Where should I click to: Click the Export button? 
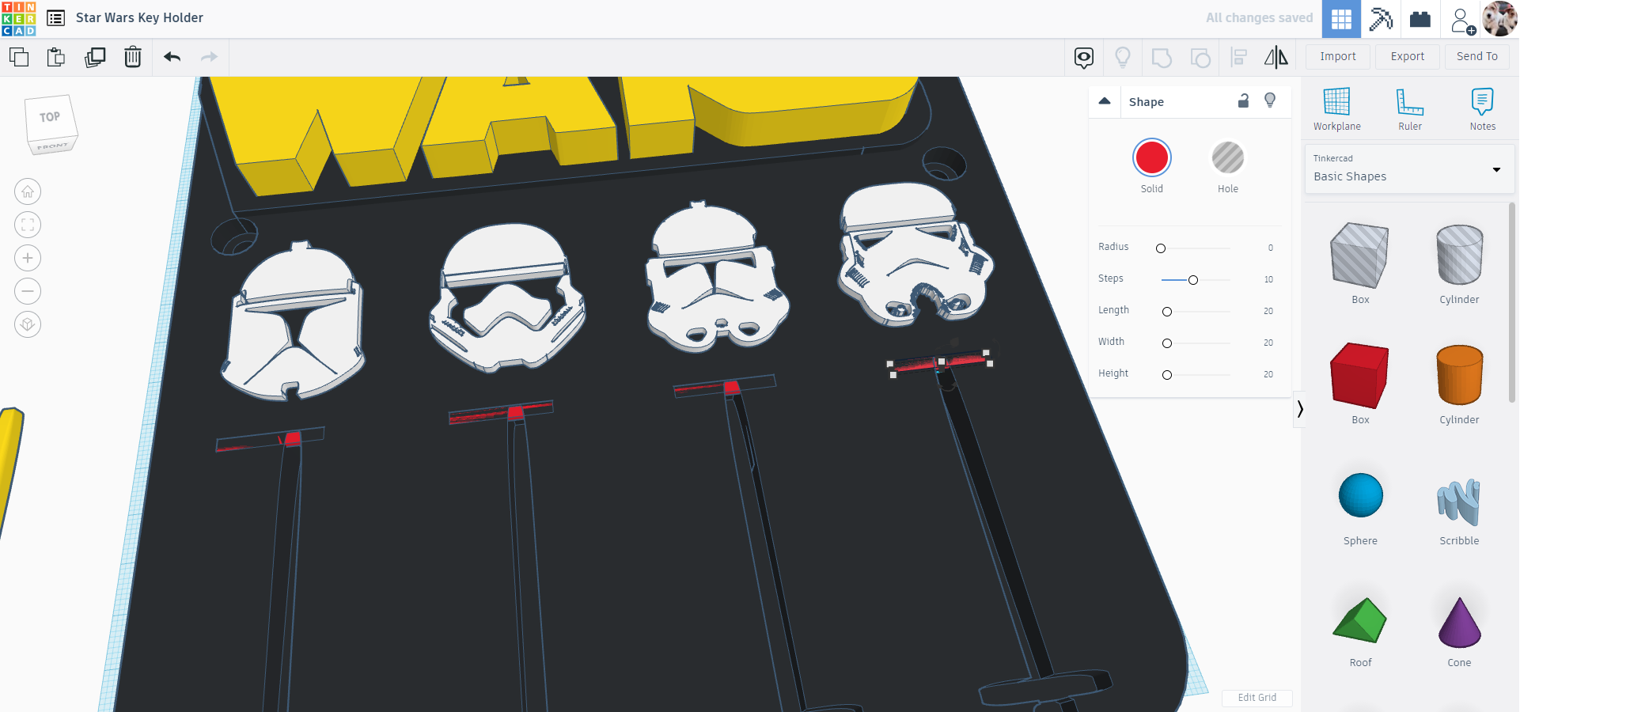[x=1408, y=56]
